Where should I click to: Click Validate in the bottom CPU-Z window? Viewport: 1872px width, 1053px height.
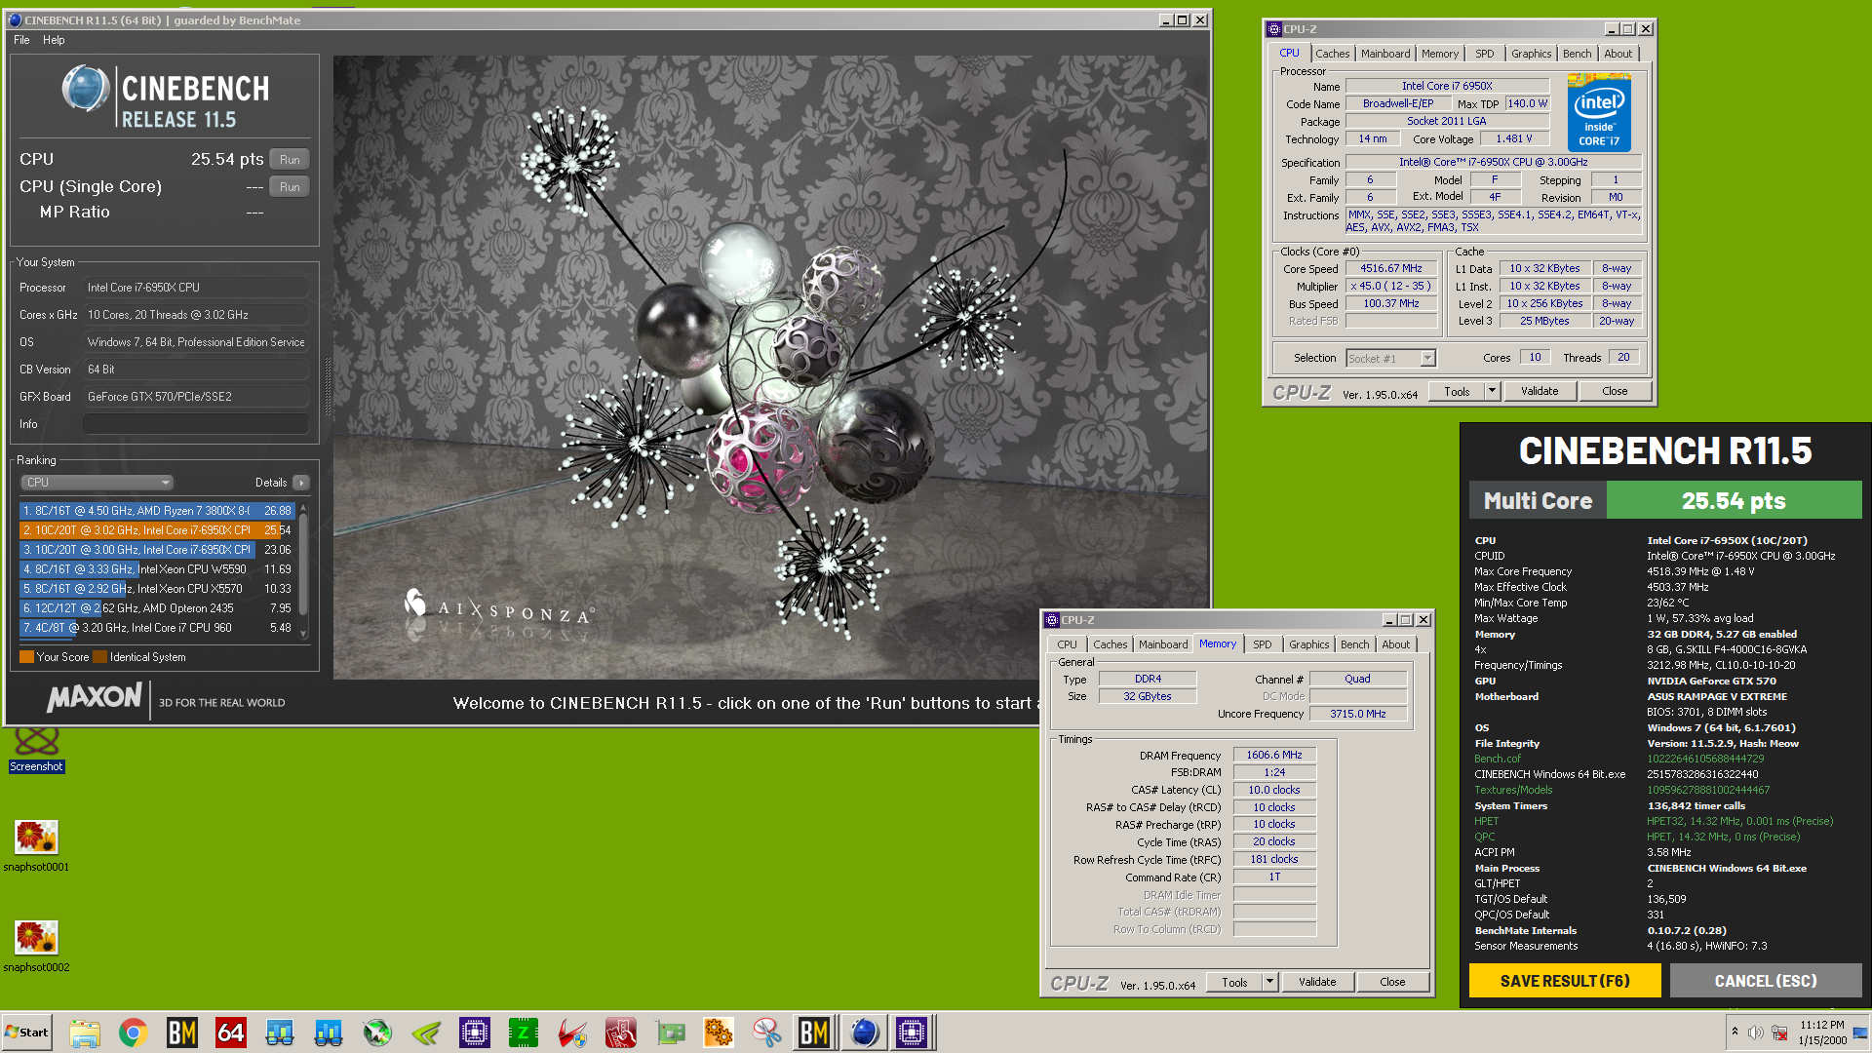click(x=1317, y=982)
